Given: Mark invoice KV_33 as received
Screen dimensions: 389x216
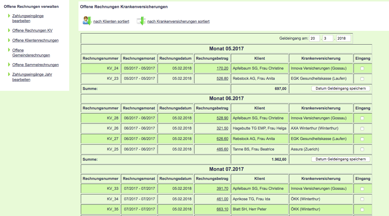Looking at the screenshot, I should [362, 189].
